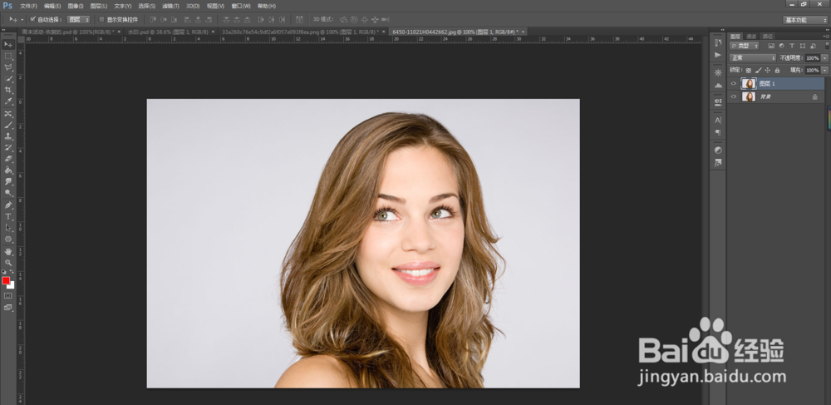Open the 不透明度 slider arrow
The image size is (831, 405).
tap(824, 57)
